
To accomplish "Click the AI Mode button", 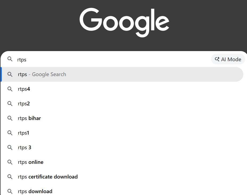I will tap(228, 59).
